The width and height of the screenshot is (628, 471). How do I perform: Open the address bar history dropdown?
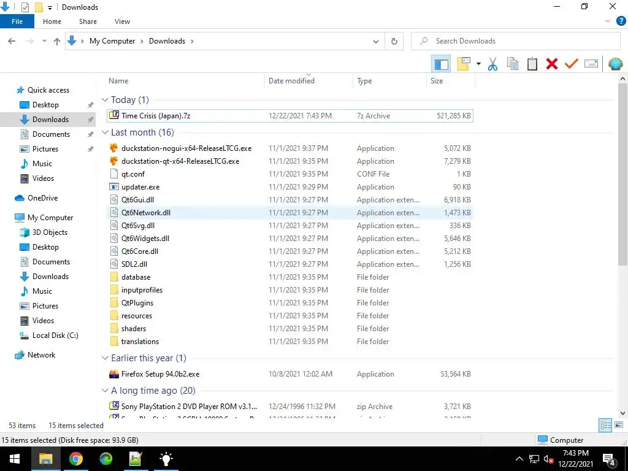tap(376, 41)
